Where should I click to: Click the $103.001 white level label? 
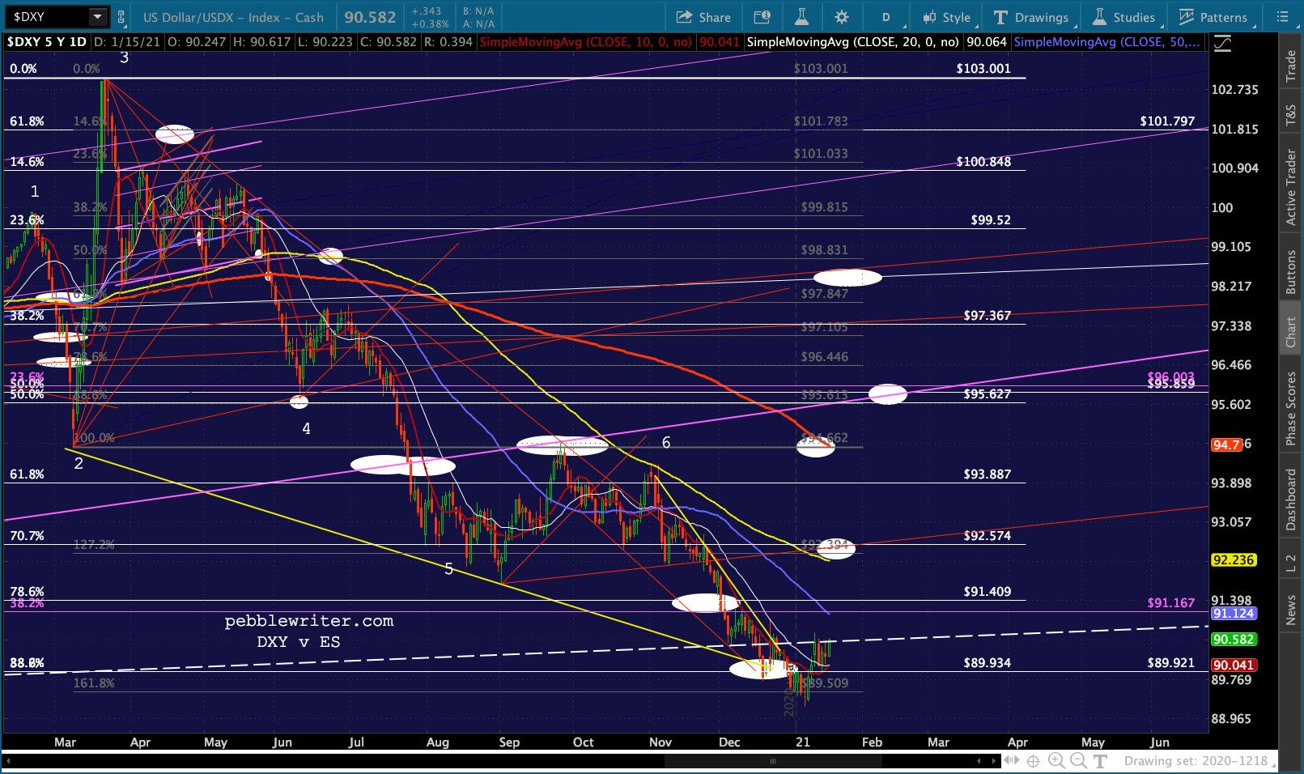[983, 69]
